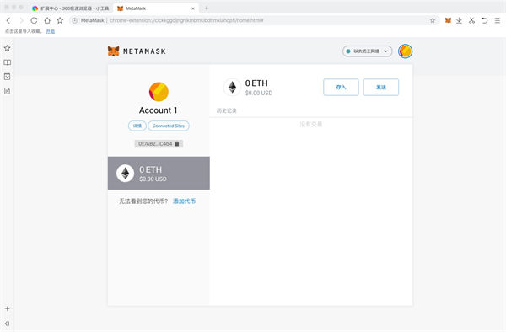The image size is (506, 332).
Task: Click the deposit button
Action: click(341, 87)
